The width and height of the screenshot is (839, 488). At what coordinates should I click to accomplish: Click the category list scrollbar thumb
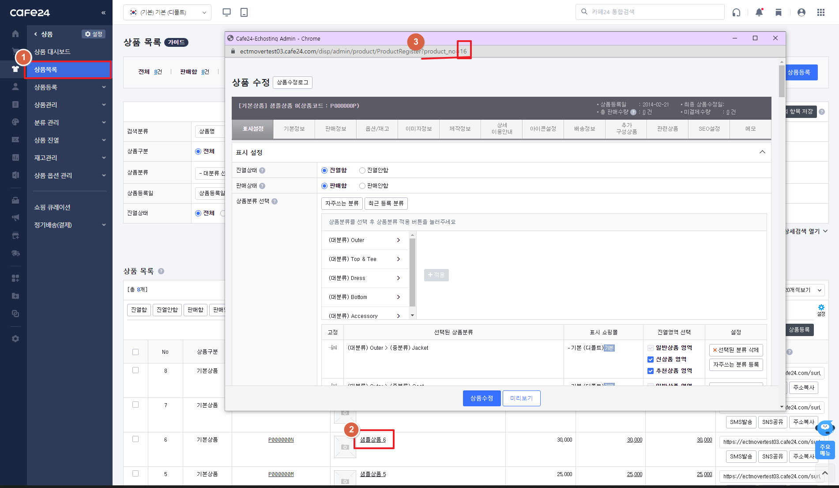tap(412, 272)
